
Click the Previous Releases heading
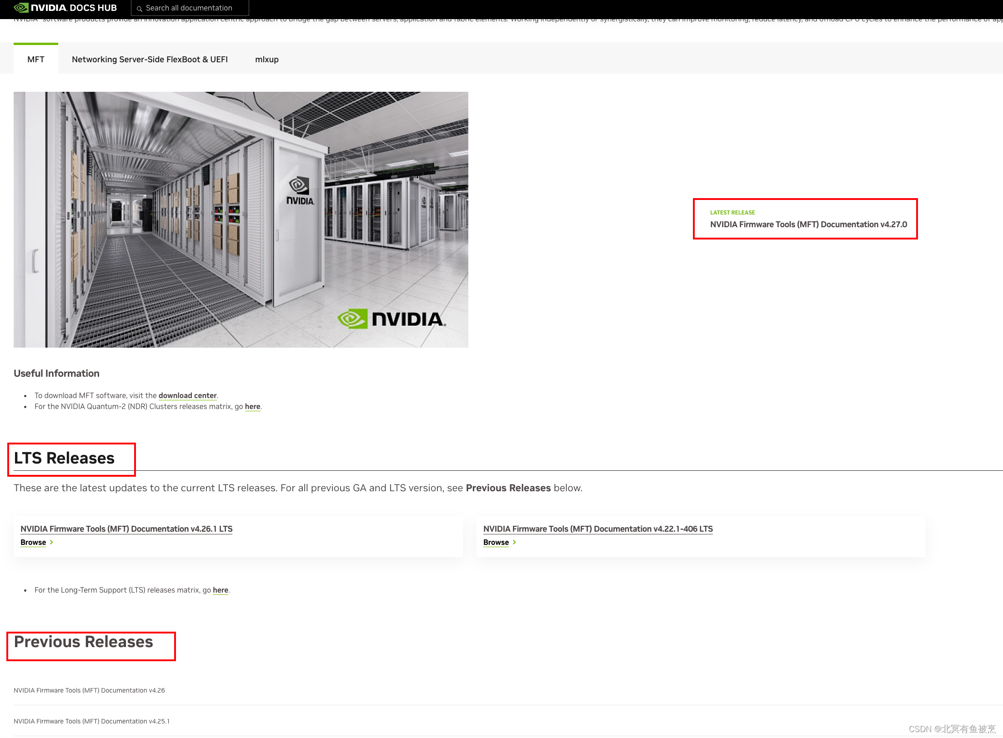(x=83, y=642)
